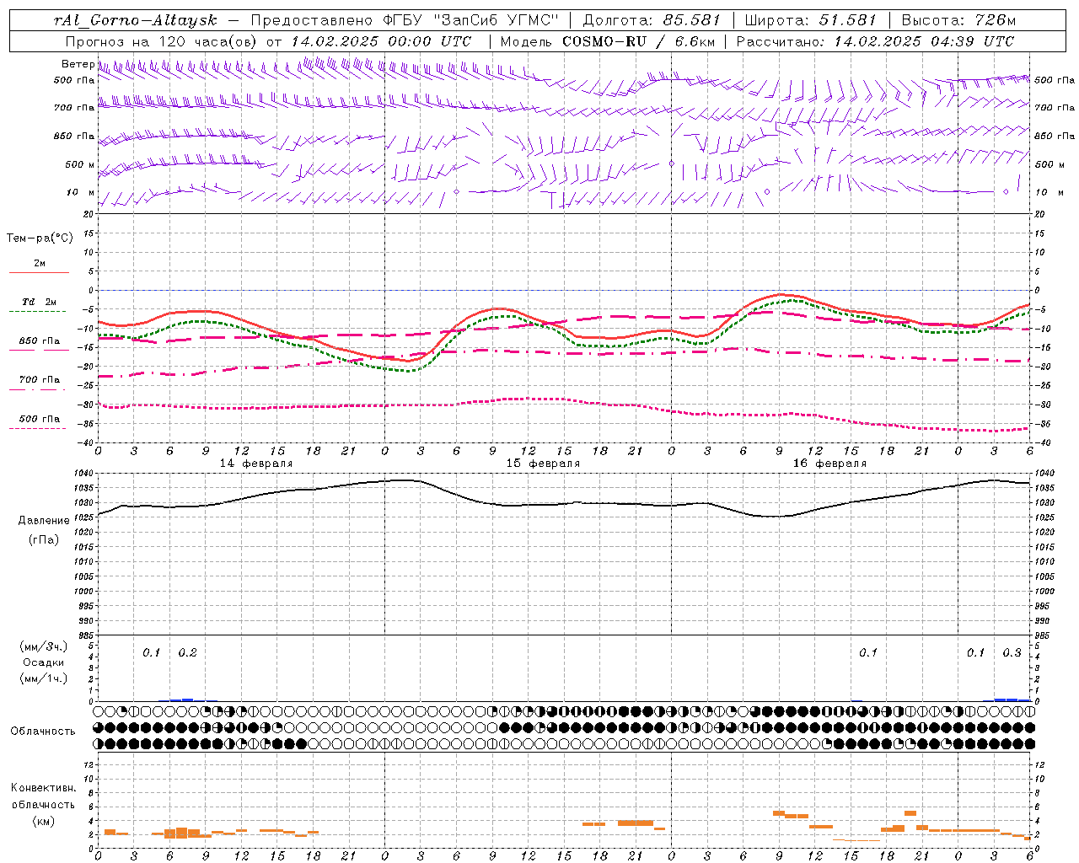Click the left 1040 pressure axis label
The image size is (1079, 863).
coord(84,474)
